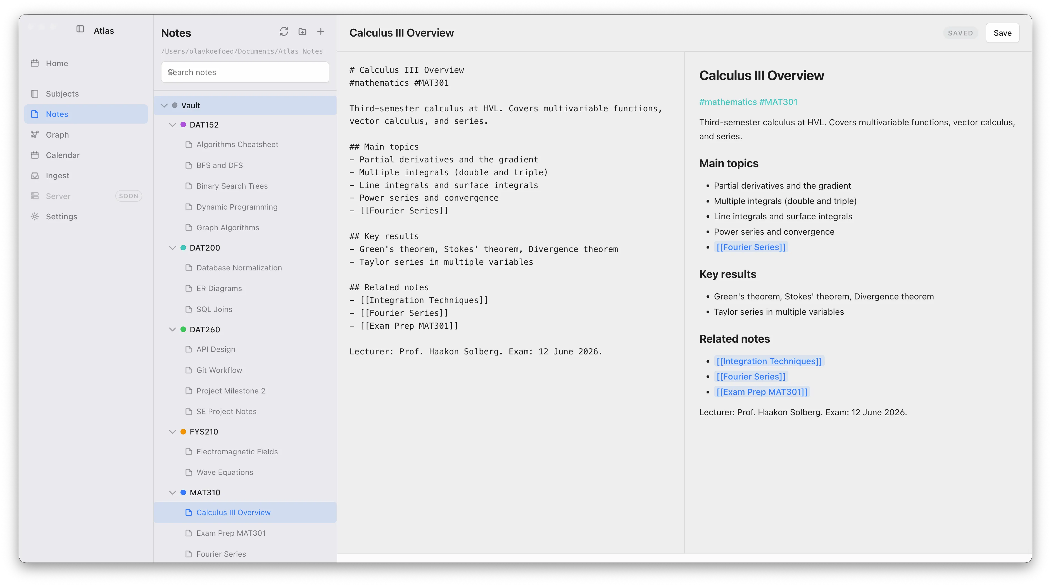Click the Related notes heading in preview
The image size is (1051, 586).
click(x=734, y=339)
